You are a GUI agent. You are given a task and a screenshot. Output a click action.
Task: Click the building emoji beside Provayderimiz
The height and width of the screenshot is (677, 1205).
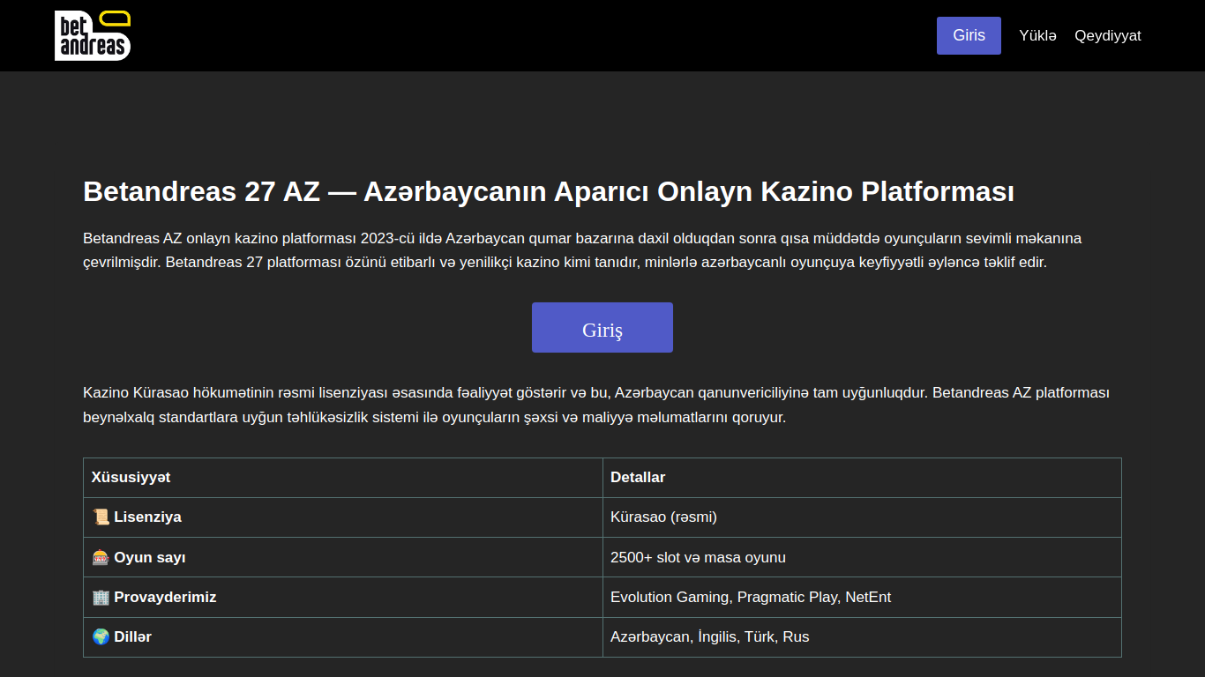[x=101, y=597]
